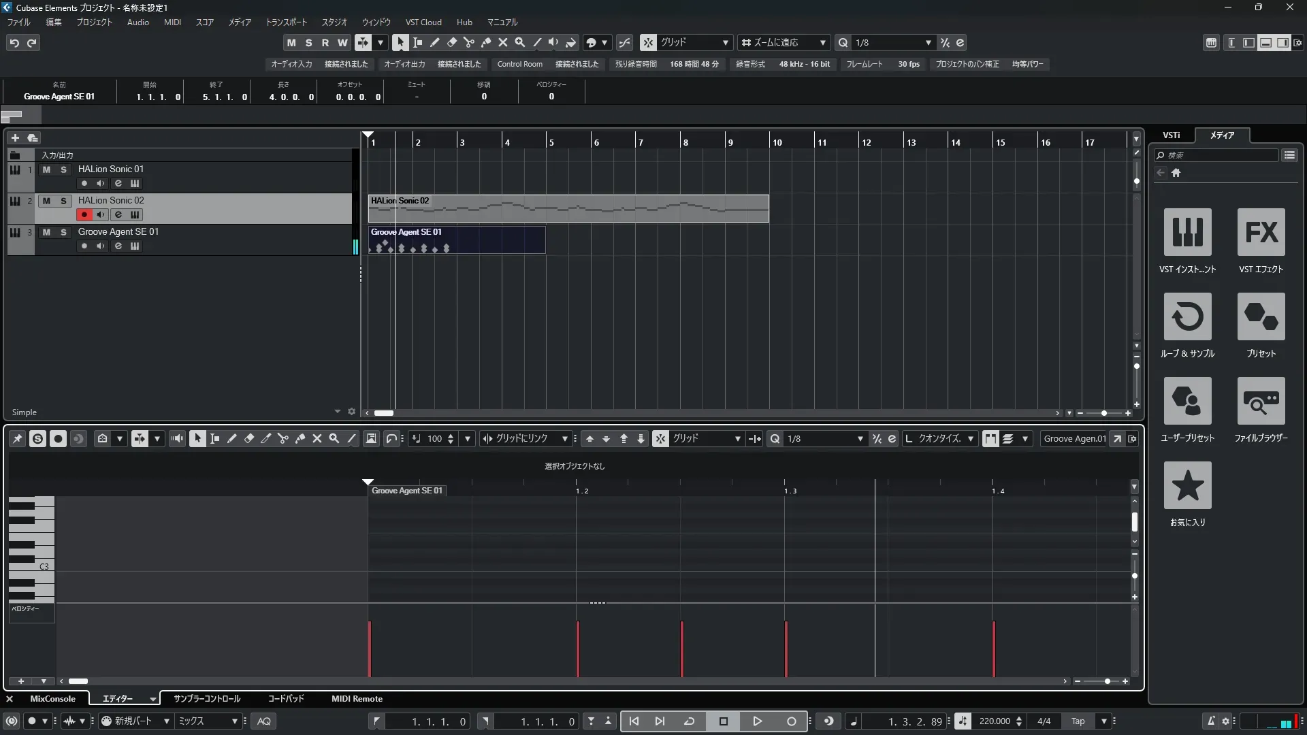Open Favorites star tile in Media rack
Viewport: 1307px width, 735px height.
(x=1187, y=485)
